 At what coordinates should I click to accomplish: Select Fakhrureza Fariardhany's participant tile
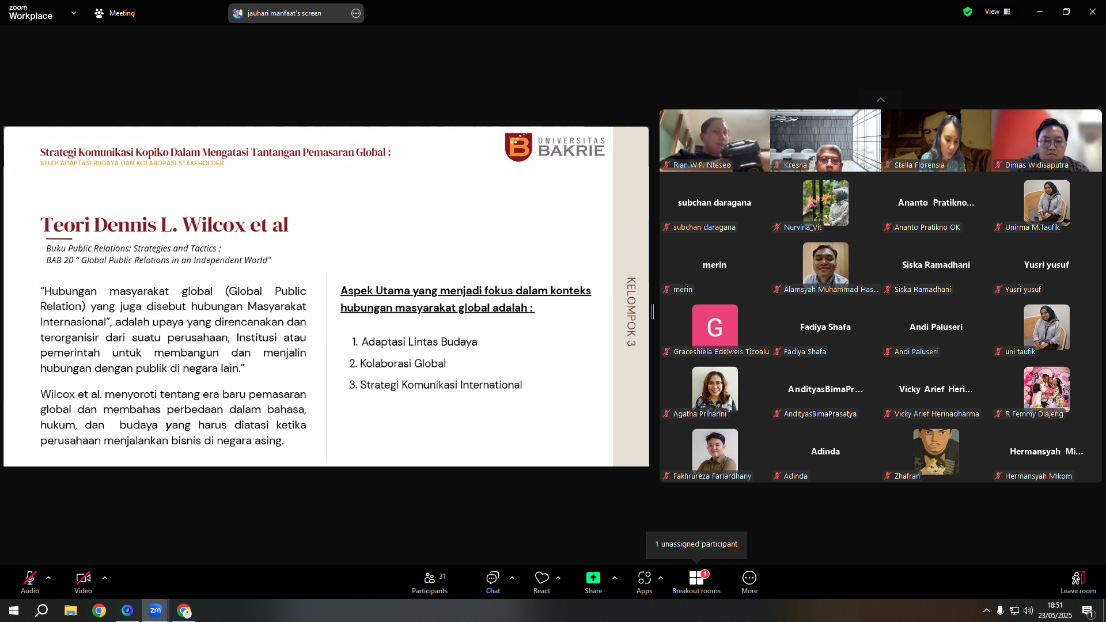coord(714,452)
